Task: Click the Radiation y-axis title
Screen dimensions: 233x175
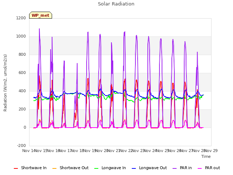Action: (x=5, y=83)
